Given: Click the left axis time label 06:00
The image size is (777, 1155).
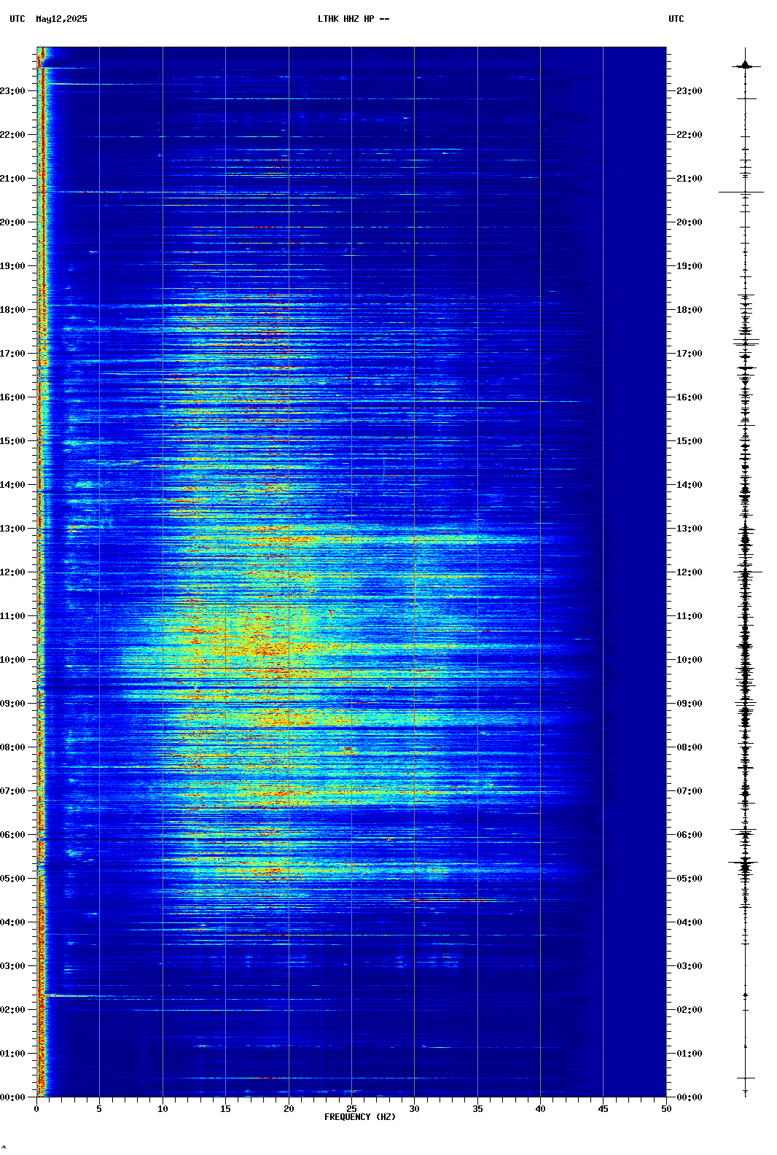Looking at the screenshot, I should coord(12,835).
